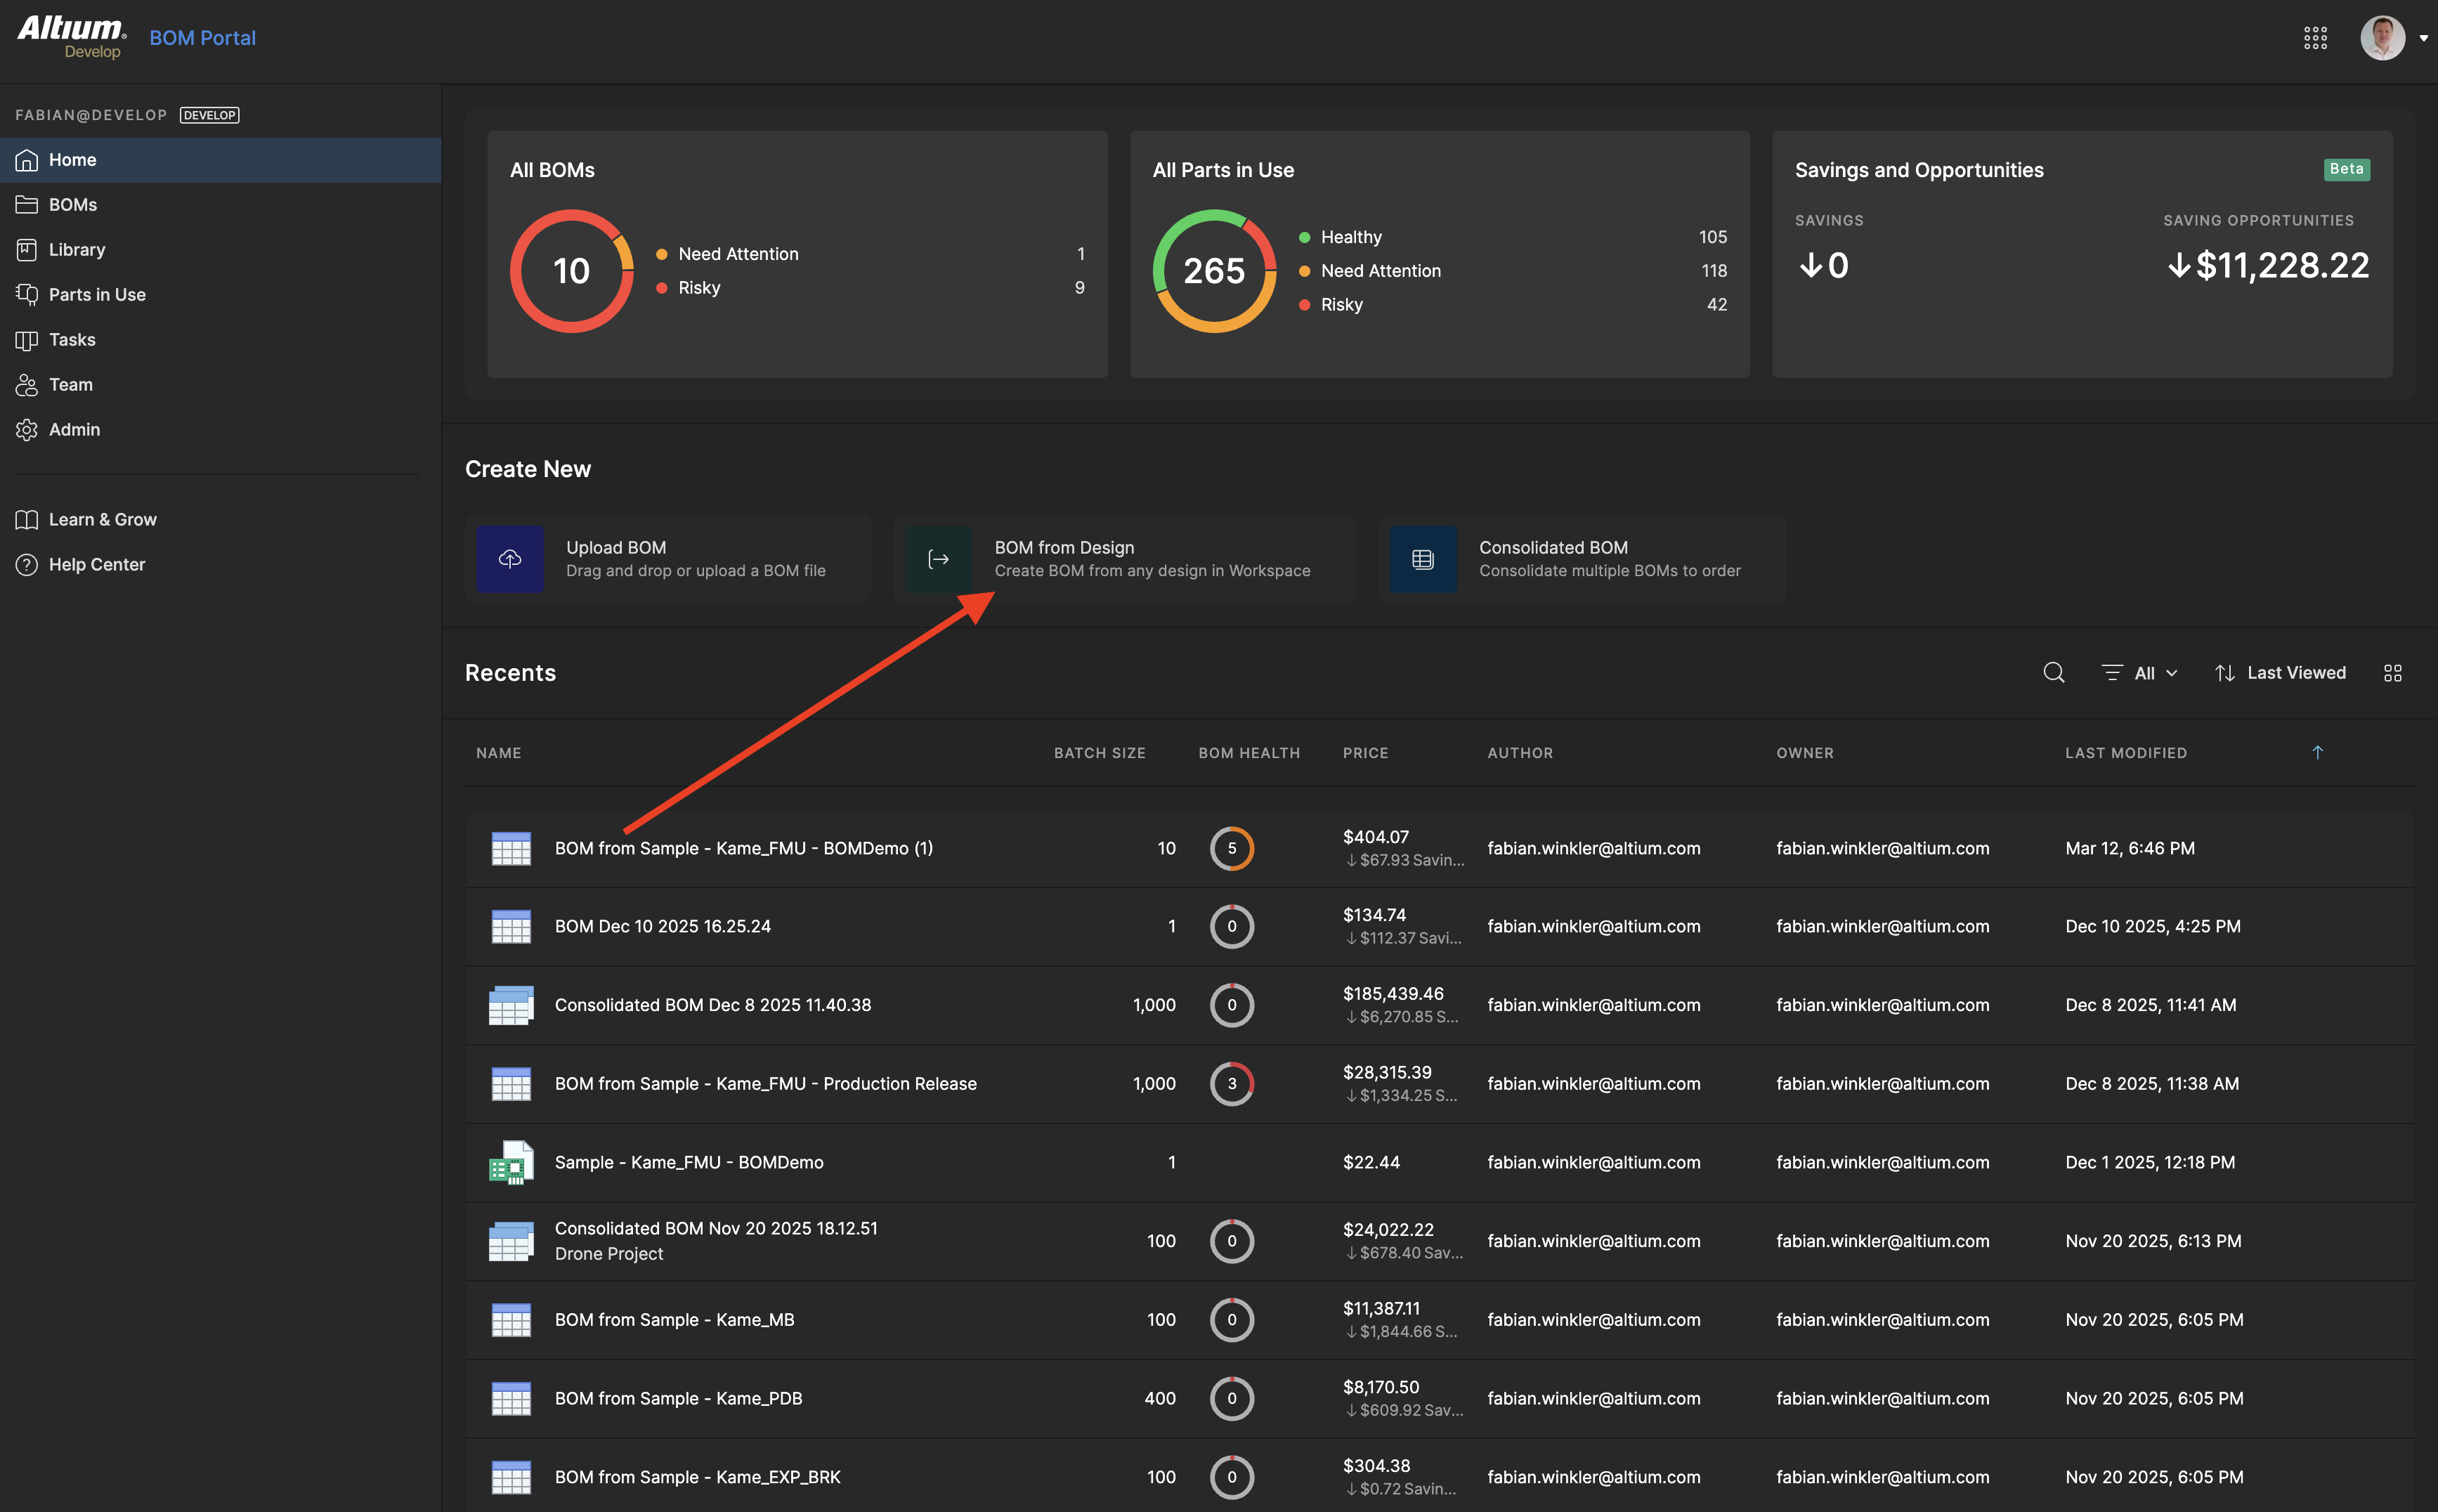
Task: Click Healthy row in All Parts in Use
Action: click(x=1513, y=237)
